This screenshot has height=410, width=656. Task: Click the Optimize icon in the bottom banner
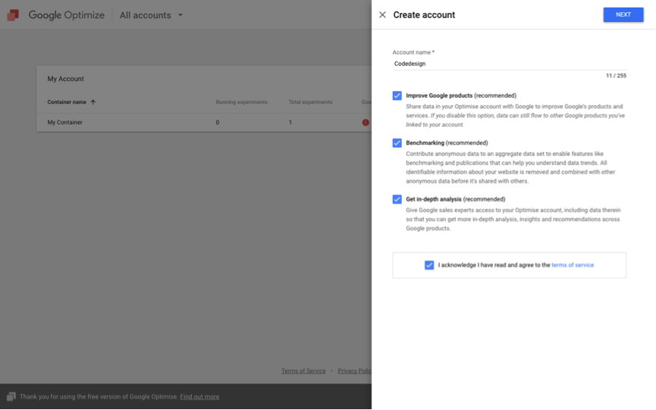(x=11, y=396)
